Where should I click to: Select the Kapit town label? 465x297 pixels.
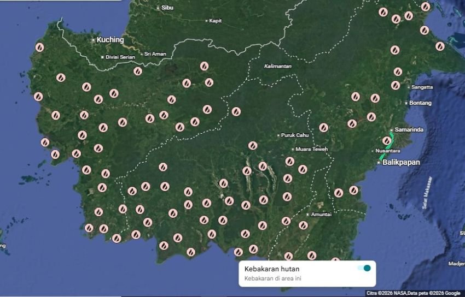216,21
